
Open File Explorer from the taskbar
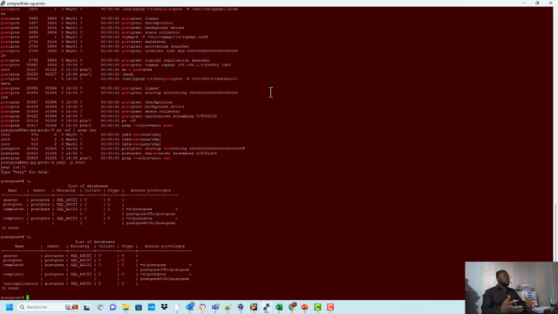pyautogui.click(x=126, y=307)
